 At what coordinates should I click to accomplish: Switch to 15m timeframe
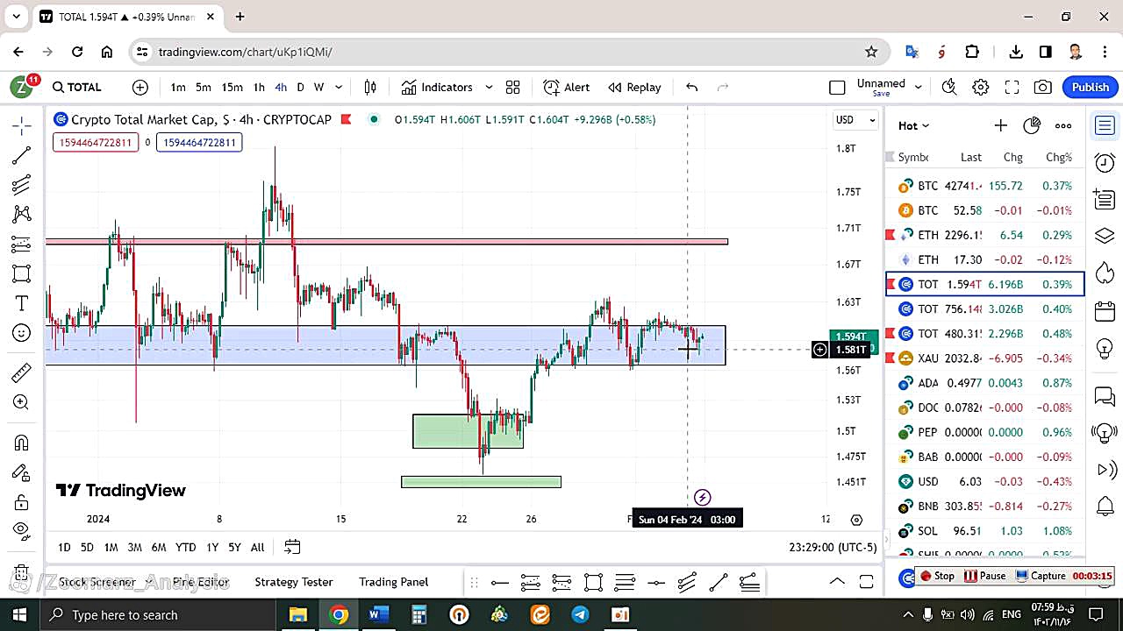pos(232,87)
